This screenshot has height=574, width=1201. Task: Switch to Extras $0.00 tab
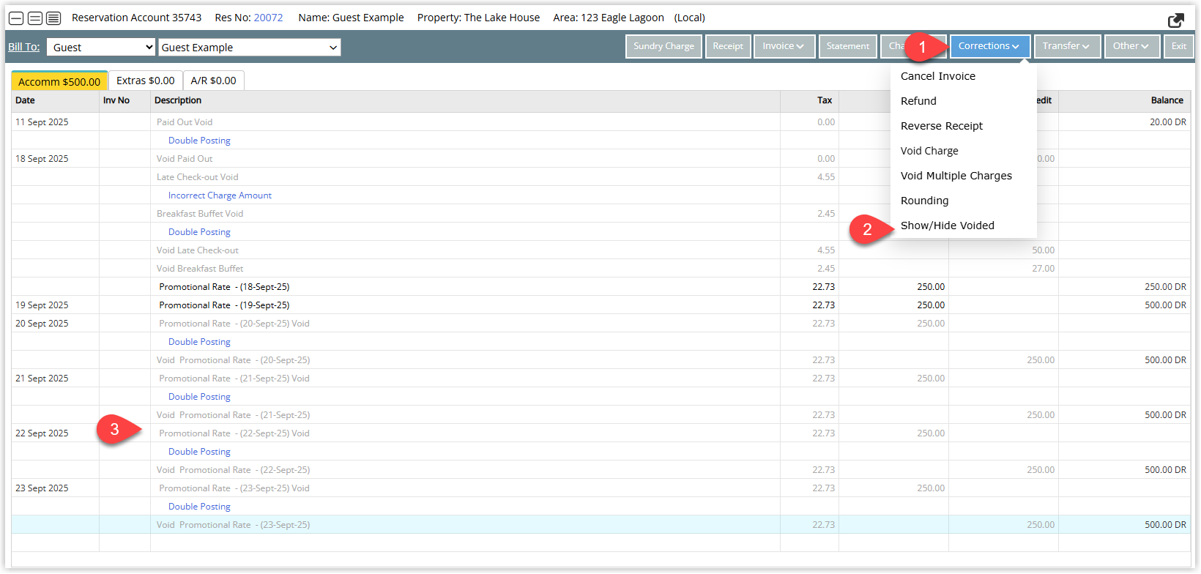point(145,81)
